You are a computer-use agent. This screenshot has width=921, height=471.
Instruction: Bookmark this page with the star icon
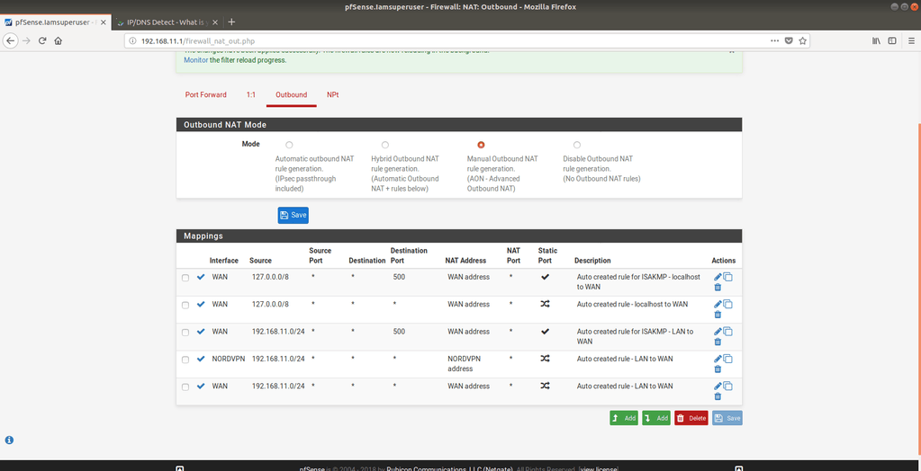coord(802,40)
